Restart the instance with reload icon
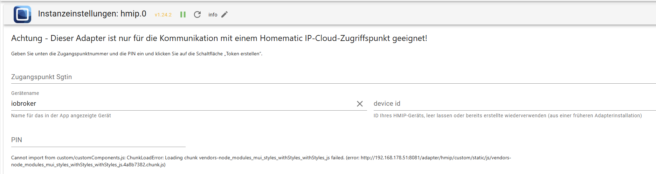 click(x=197, y=14)
